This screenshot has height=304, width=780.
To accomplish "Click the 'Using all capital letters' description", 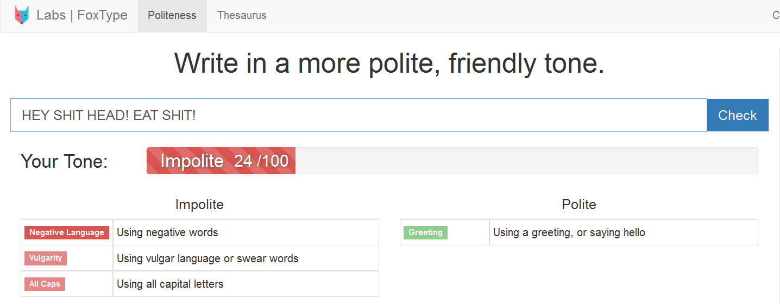I will [170, 284].
